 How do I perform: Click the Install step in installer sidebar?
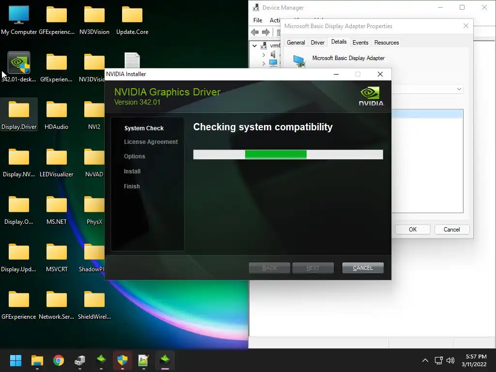coord(132,171)
